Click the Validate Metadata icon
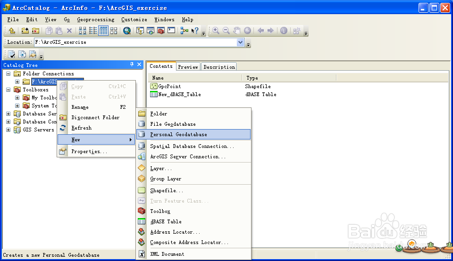 pyautogui.click(x=11, y=54)
